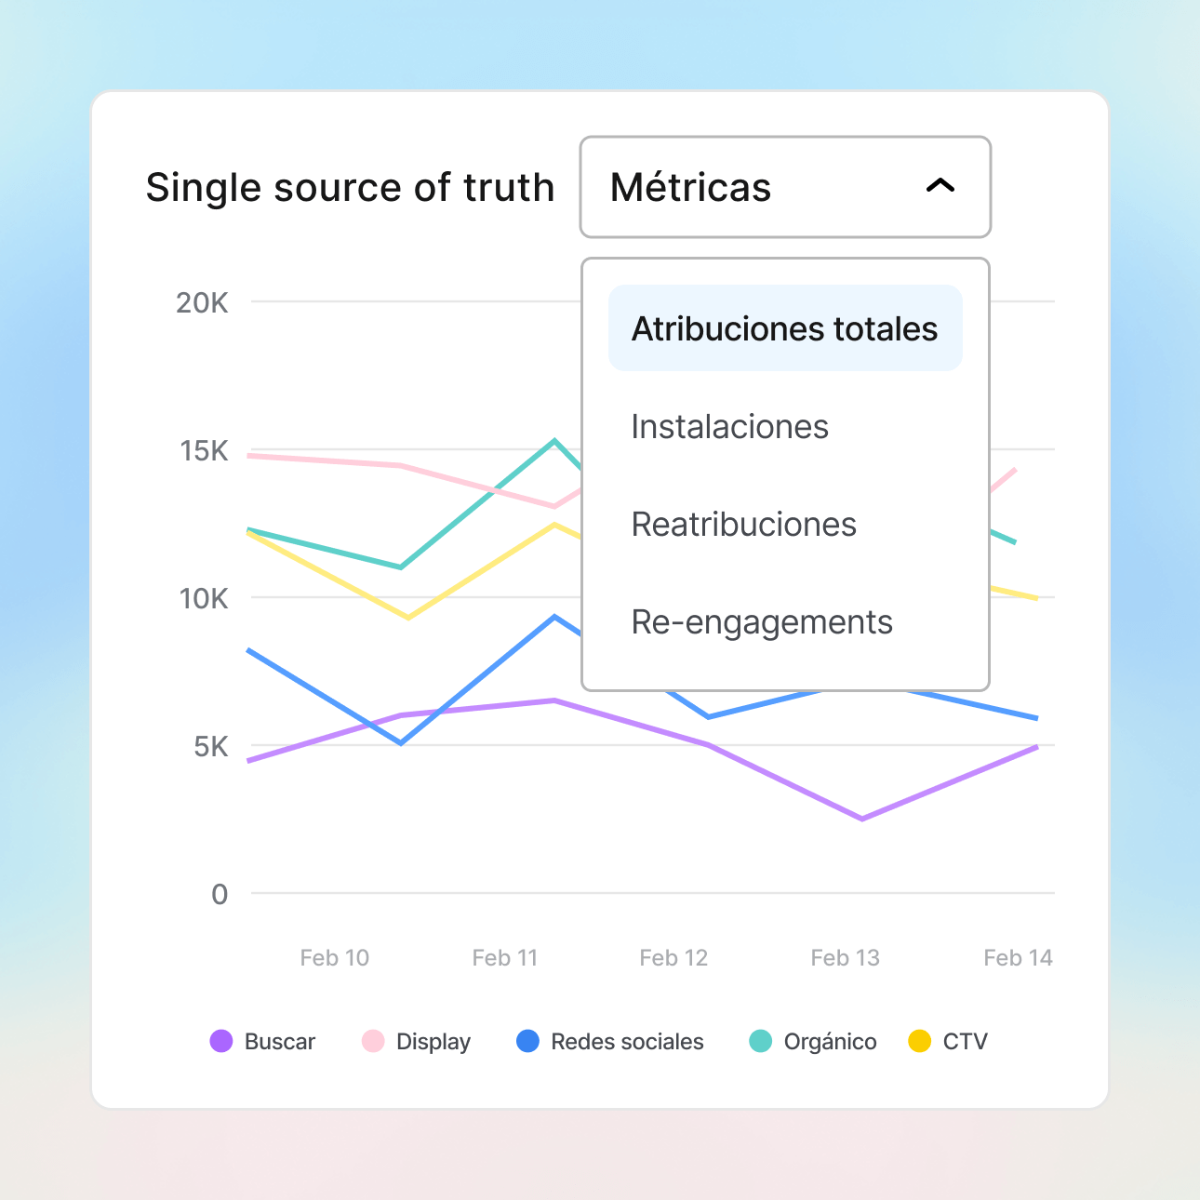The image size is (1200, 1200).
Task: Click the Single source of truth title
Action: pos(350,188)
